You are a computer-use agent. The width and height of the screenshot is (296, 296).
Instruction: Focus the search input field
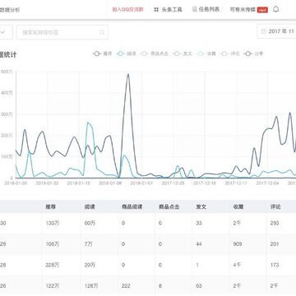pos(62,32)
